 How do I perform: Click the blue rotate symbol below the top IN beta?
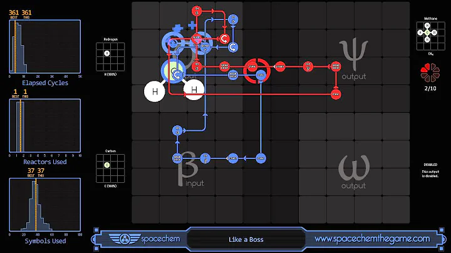click(x=233, y=47)
